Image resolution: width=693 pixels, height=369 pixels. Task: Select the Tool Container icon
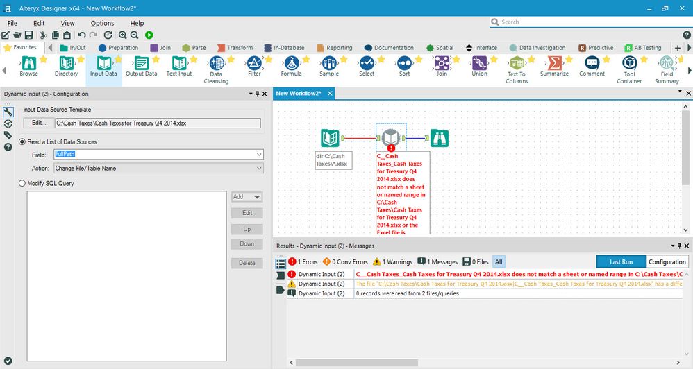(629, 63)
